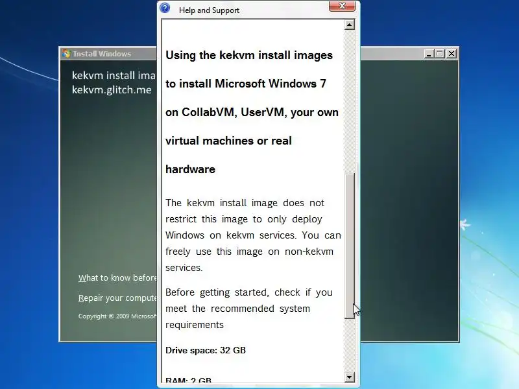Click the paragraph starting 'The kekvm install image'
Screen dimensions: 519x389
[x=253, y=235]
